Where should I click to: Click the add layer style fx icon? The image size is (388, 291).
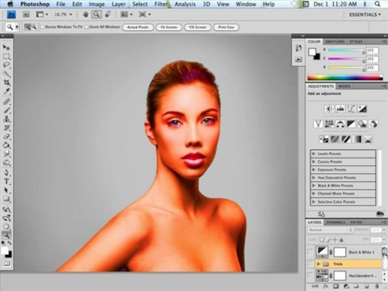click(x=326, y=286)
